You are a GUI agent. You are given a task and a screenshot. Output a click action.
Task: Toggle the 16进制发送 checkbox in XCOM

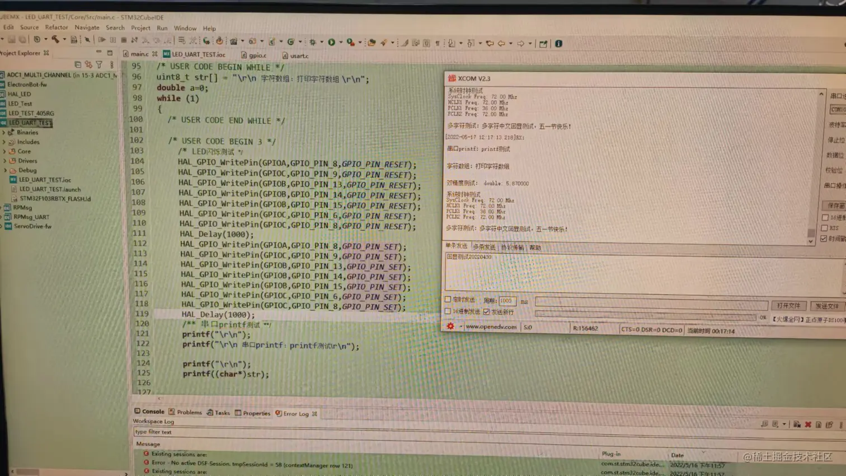click(448, 311)
